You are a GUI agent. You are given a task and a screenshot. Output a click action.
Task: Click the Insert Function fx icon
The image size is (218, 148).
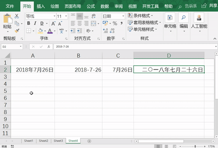coord(49,47)
